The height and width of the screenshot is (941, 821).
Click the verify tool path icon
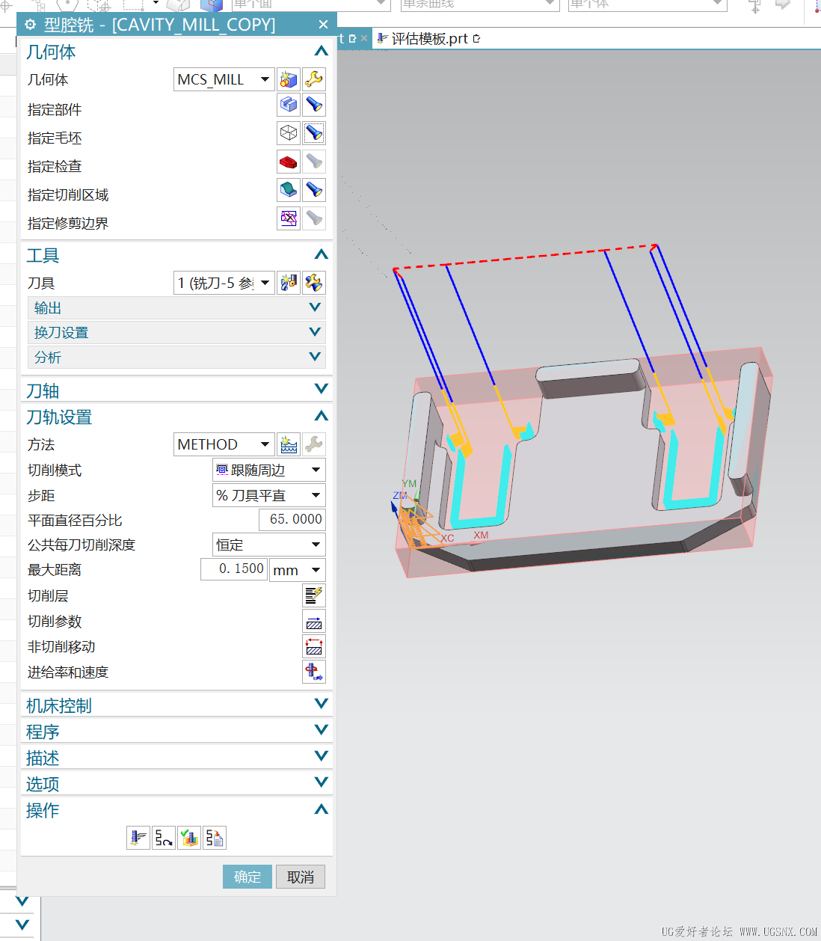tap(189, 838)
